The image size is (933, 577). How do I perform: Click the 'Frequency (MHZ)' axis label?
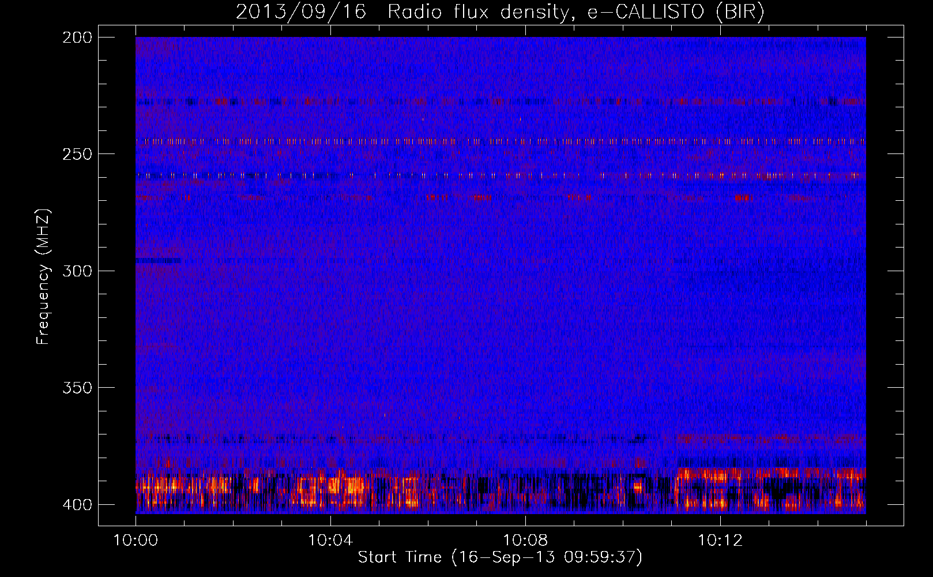43,276
